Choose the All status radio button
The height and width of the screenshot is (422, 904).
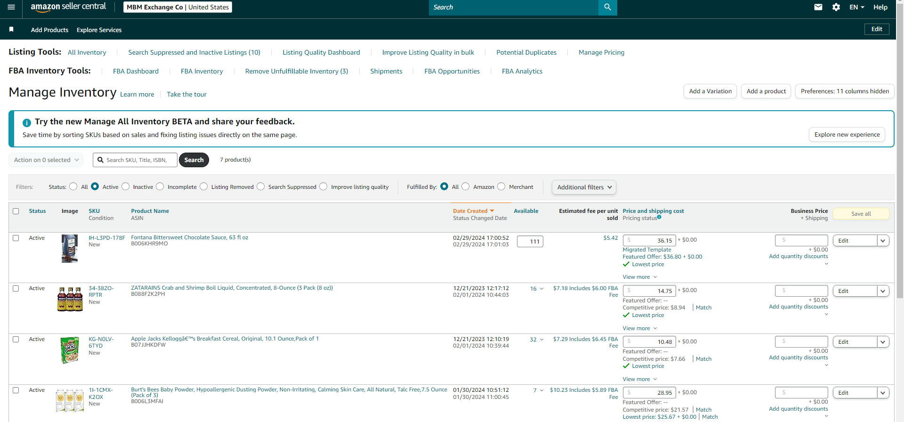(x=73, y=187)
